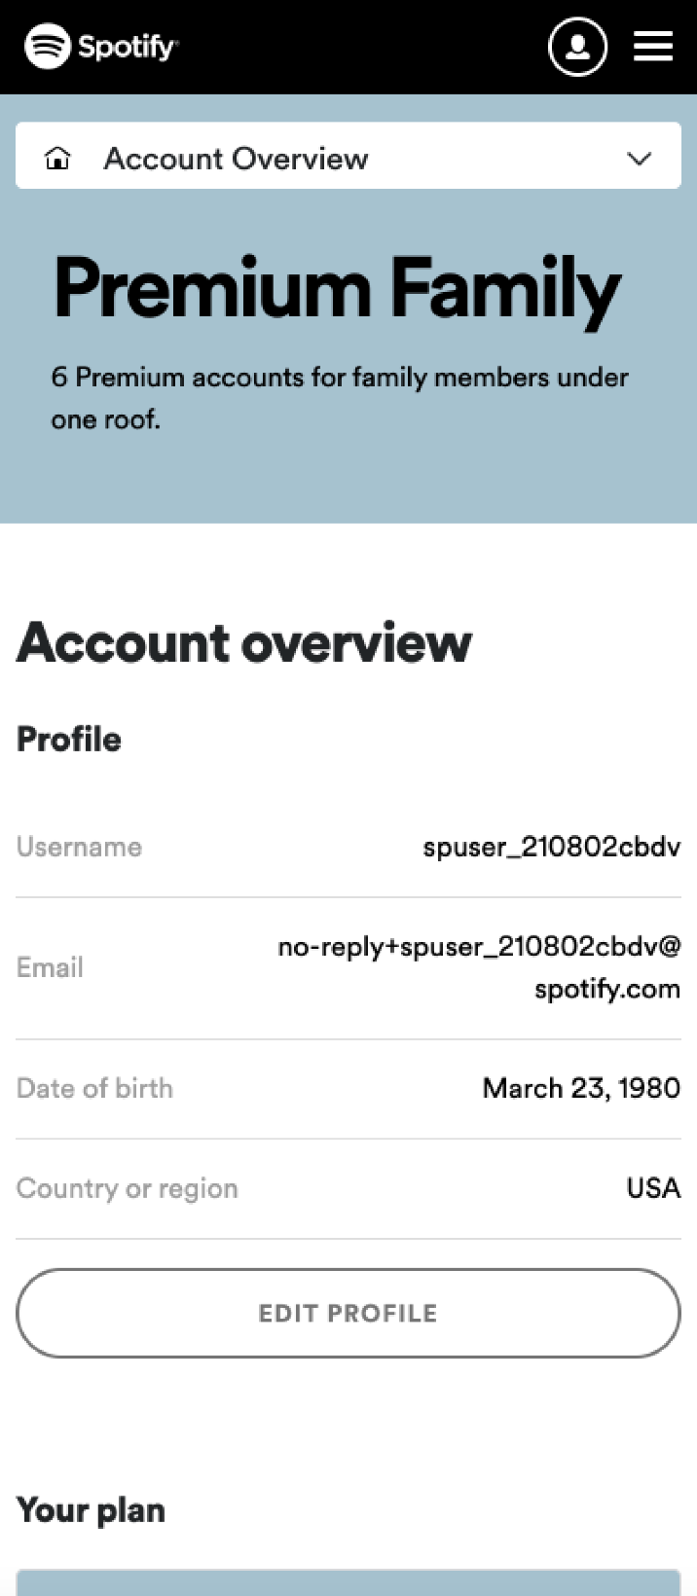
Task: Click the Email field label
Action: coord(50,967)
